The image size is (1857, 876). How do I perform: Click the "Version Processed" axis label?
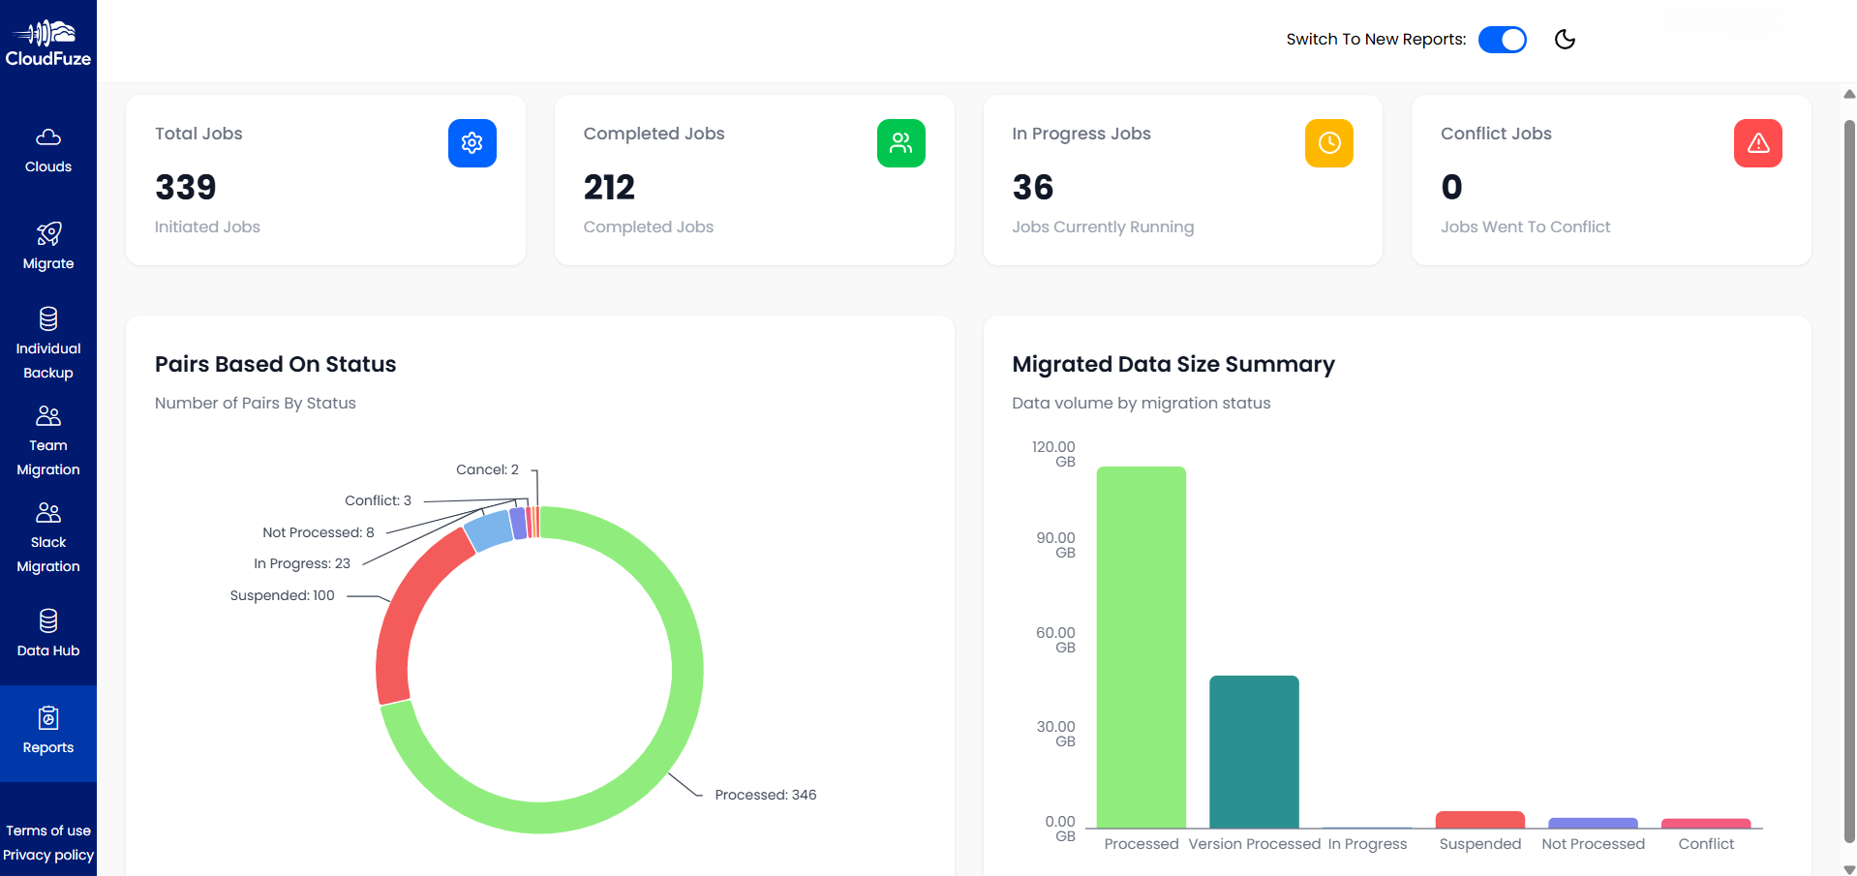[x=1255, y=844]
